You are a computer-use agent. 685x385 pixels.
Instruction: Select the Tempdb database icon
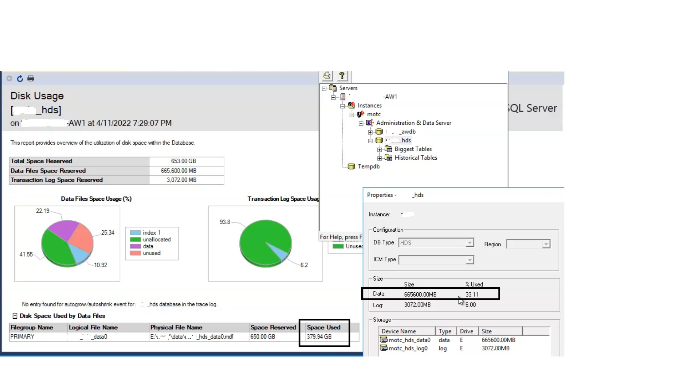[x=351, y=166]
